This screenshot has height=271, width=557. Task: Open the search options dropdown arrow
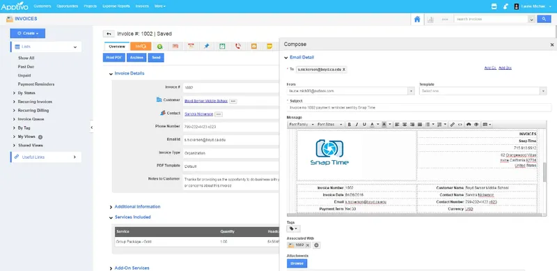(x=532, y=20)
